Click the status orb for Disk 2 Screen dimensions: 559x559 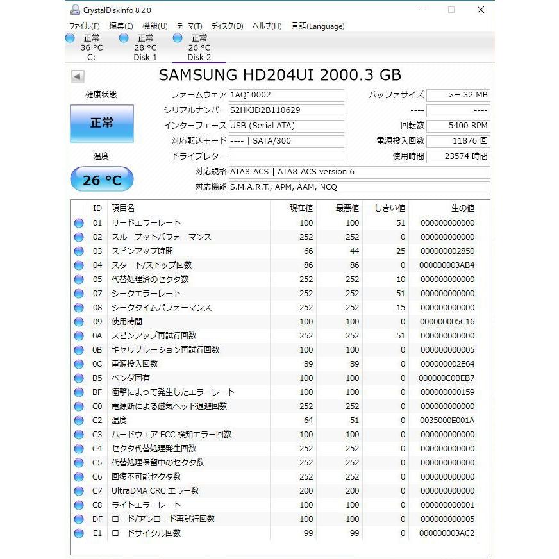pyautogui.click(x=178, y=38)
